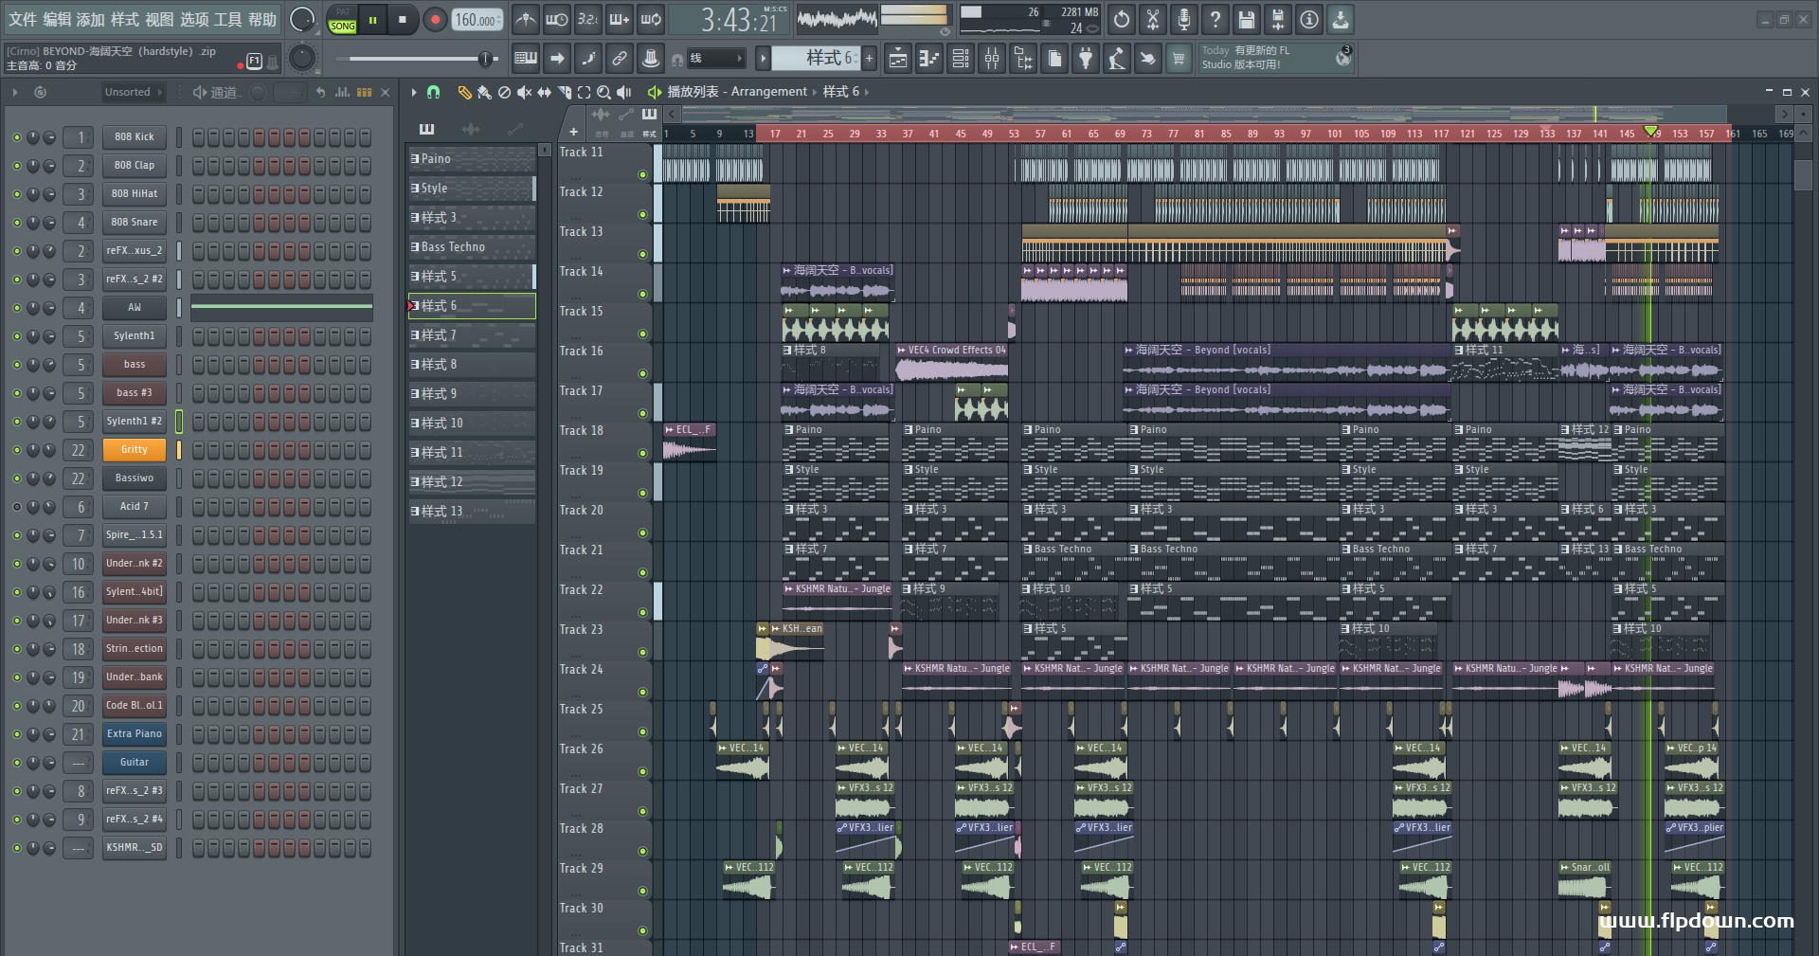The image size is (1819, 956).
Task: Open the help question mark icon
Action: [x=1216, y=19]
